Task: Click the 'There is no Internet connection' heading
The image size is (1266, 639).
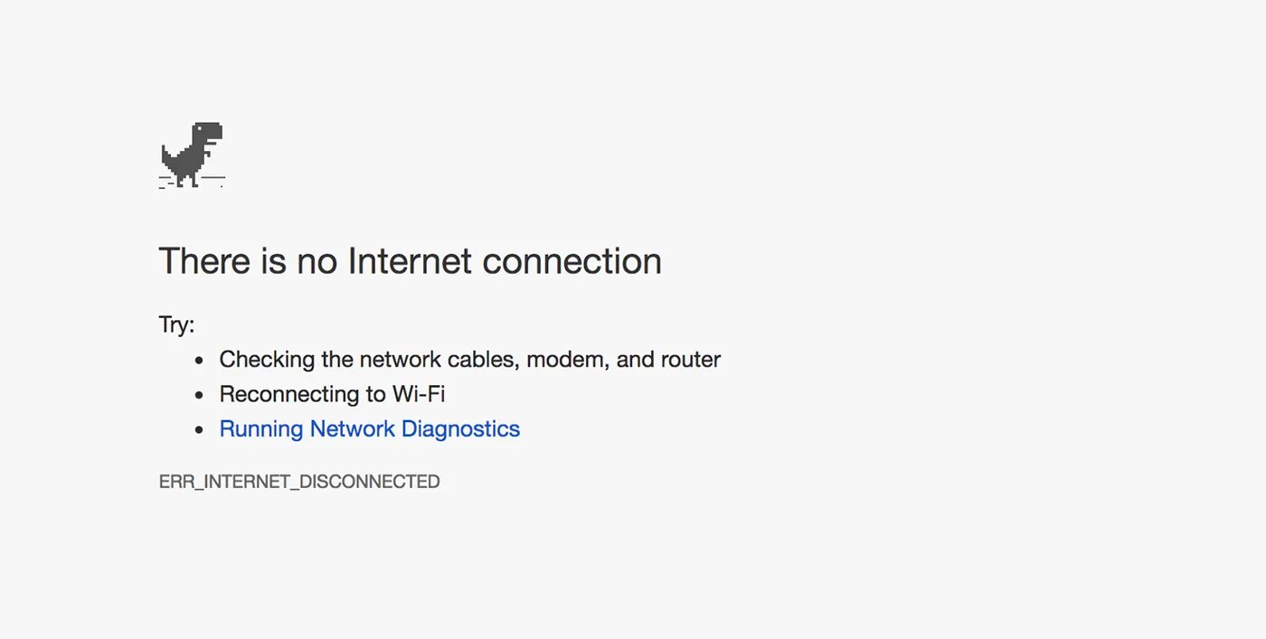Action: coord(411,261)
